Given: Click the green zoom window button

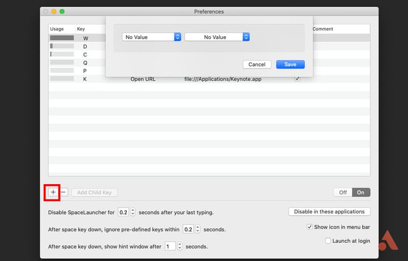Looking at the screenshot, I should pyautogui.click(x=62, y=11).
